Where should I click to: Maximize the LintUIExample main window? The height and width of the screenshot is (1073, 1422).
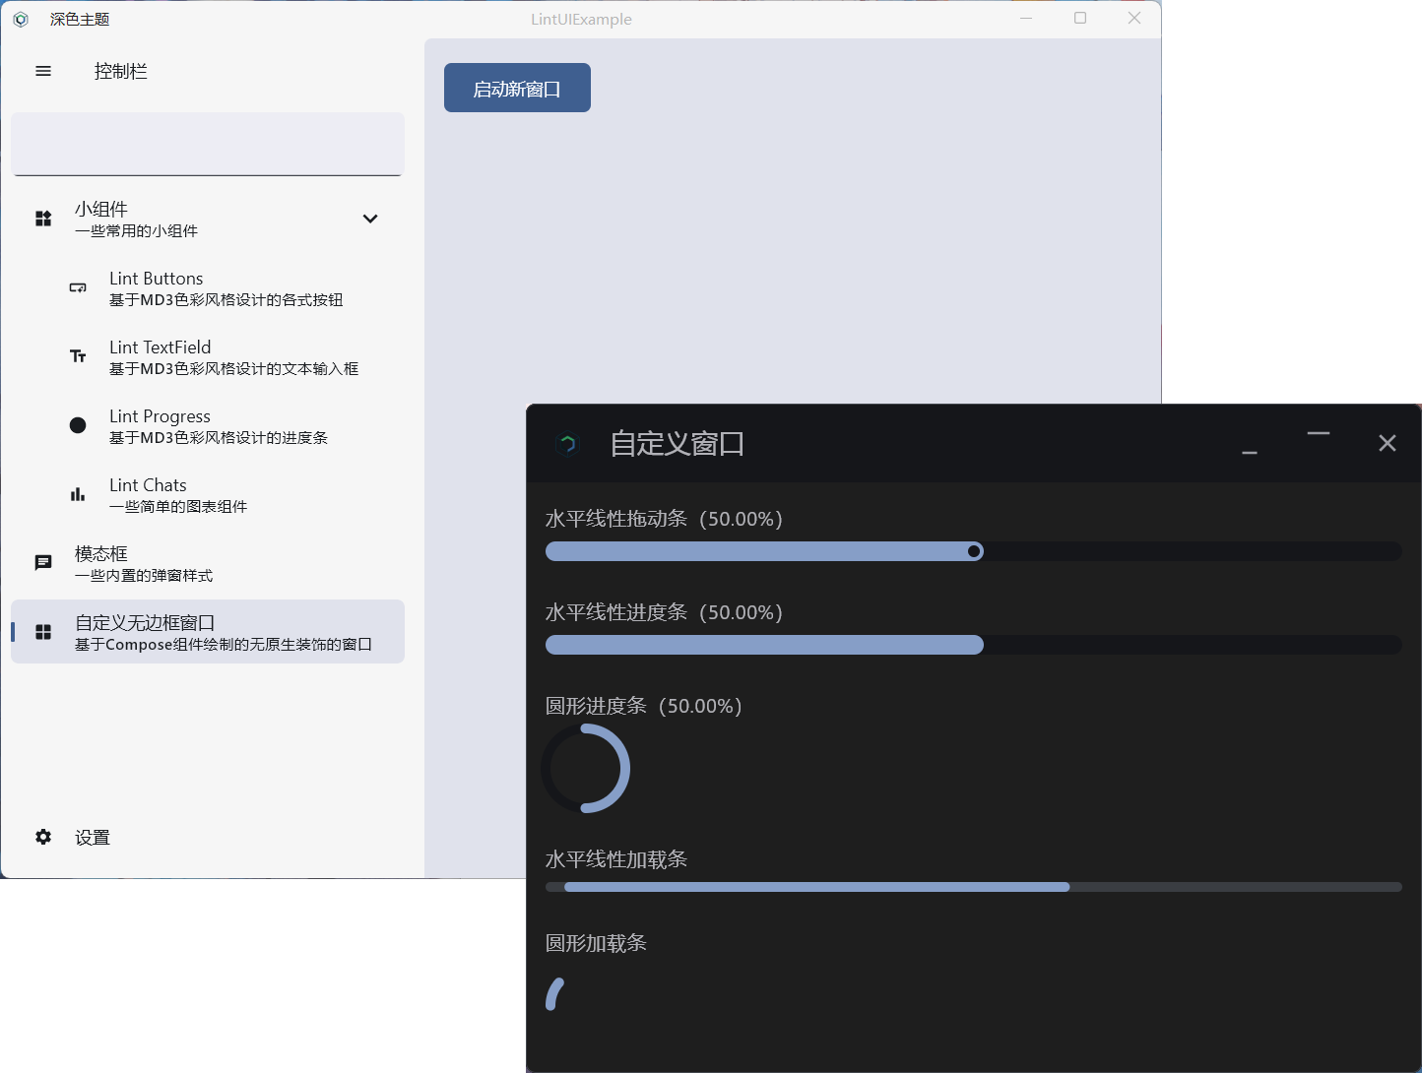(x=1080, y=18)
